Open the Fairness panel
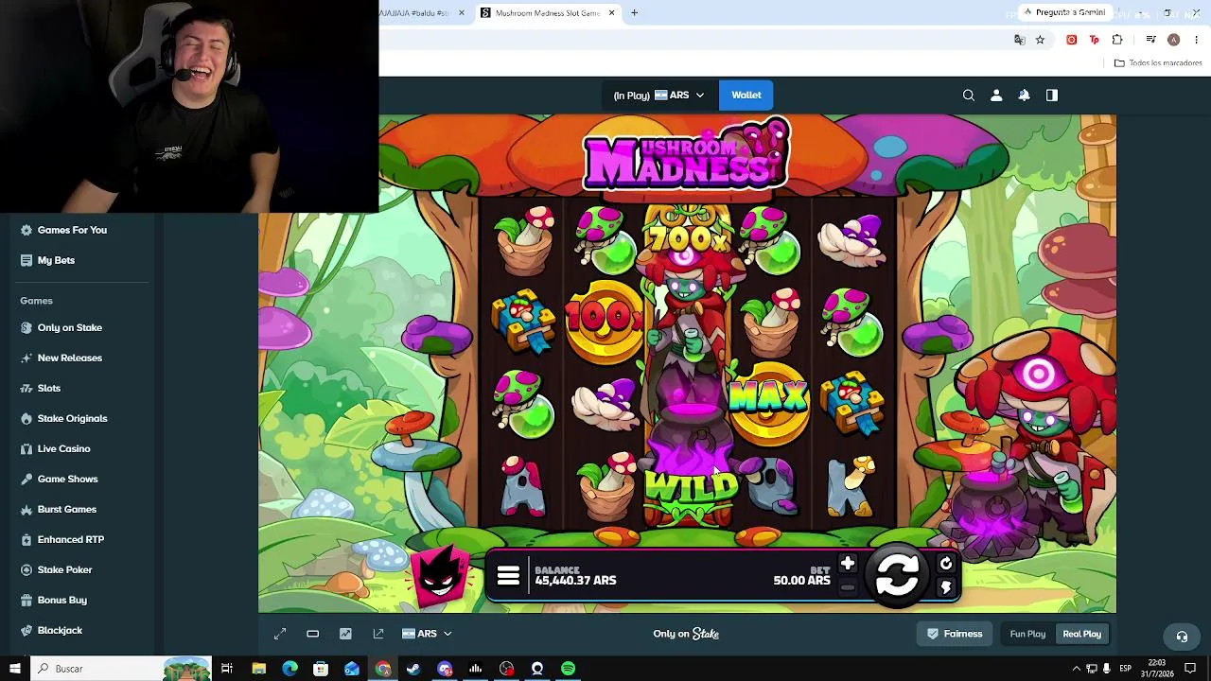 pos(955,634)
